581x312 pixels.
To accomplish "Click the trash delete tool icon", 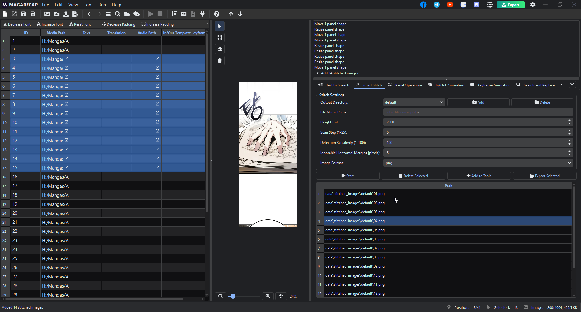I will point(220,60).
